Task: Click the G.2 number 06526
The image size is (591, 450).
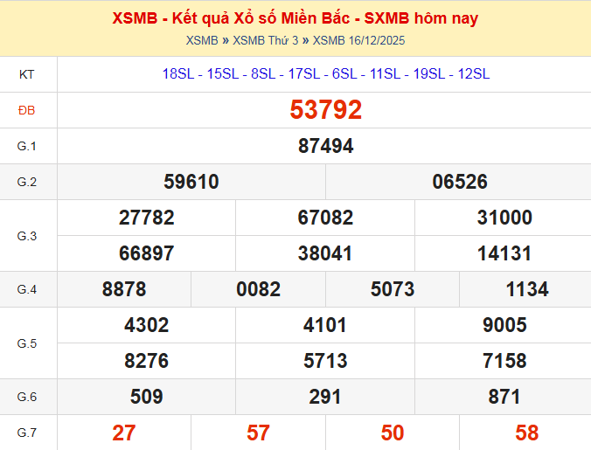Action: click(x=460, y=182)
